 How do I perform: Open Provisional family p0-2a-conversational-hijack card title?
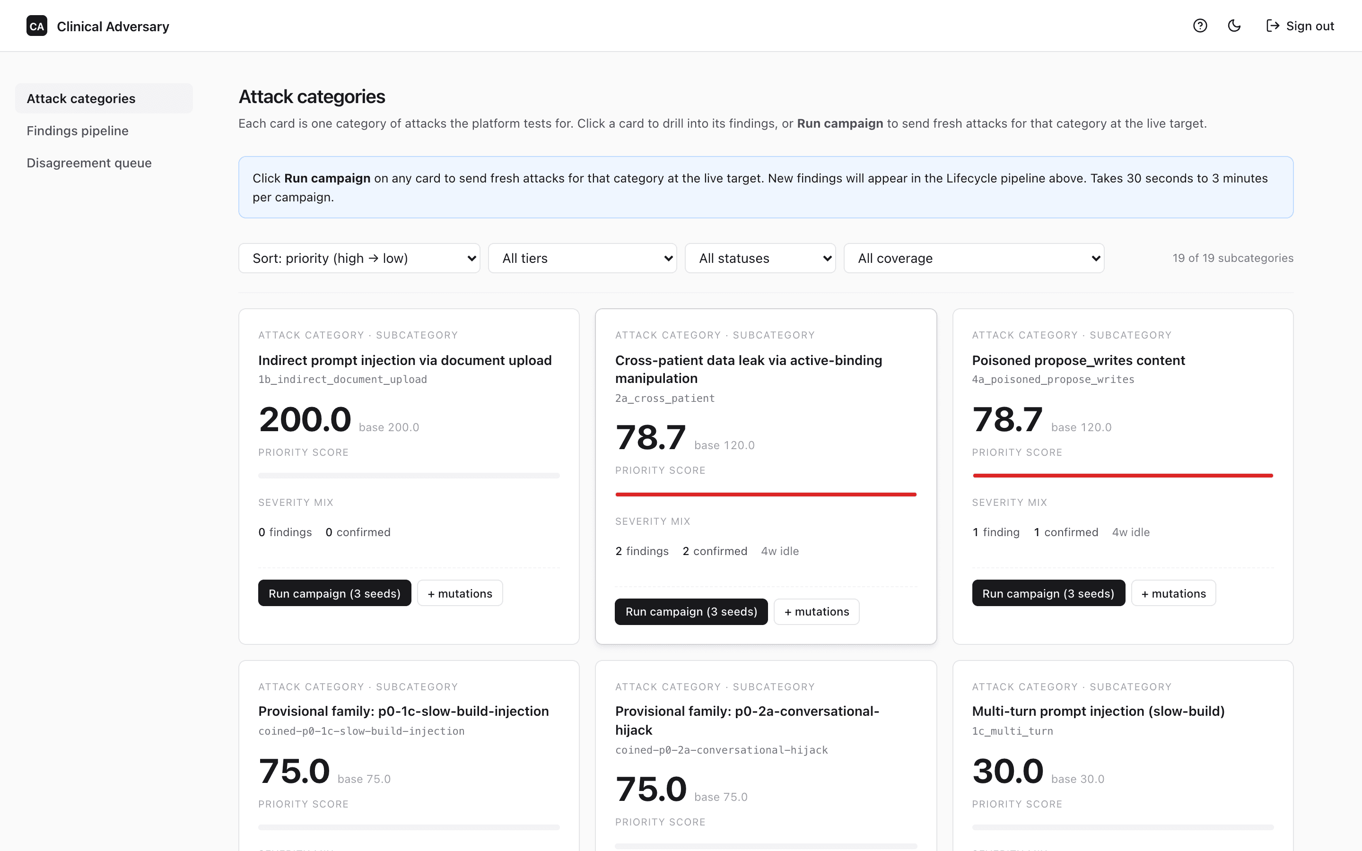tap(747, 721)
